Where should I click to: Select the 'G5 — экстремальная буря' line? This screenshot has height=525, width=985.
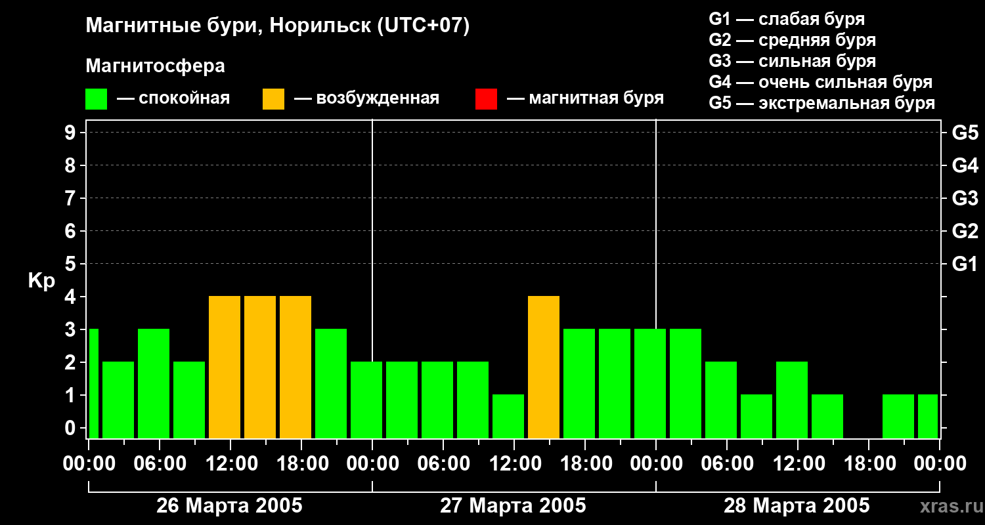821,103
